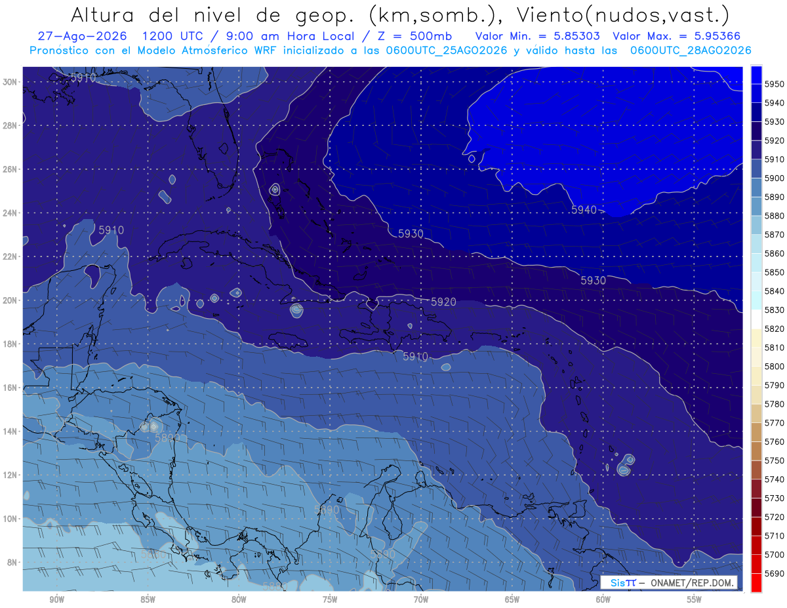This screenshot has width=787, height=608.
Task: Click the '90W' longitude axis label
Action: tap(56, 600)
